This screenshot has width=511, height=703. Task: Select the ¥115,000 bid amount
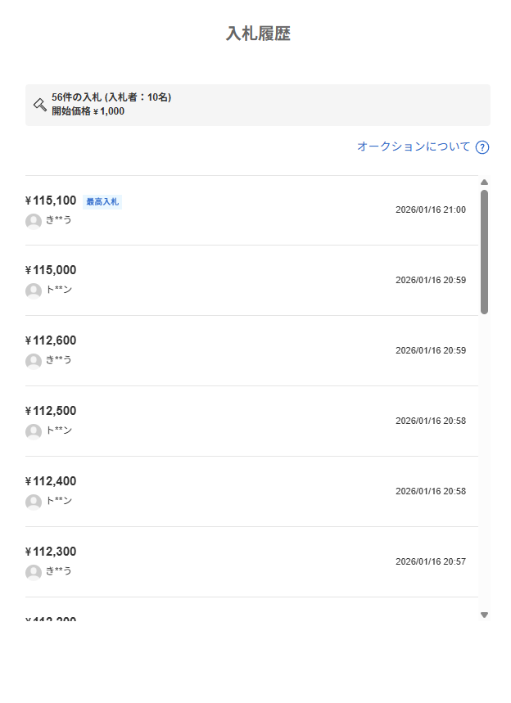point(51,270)
